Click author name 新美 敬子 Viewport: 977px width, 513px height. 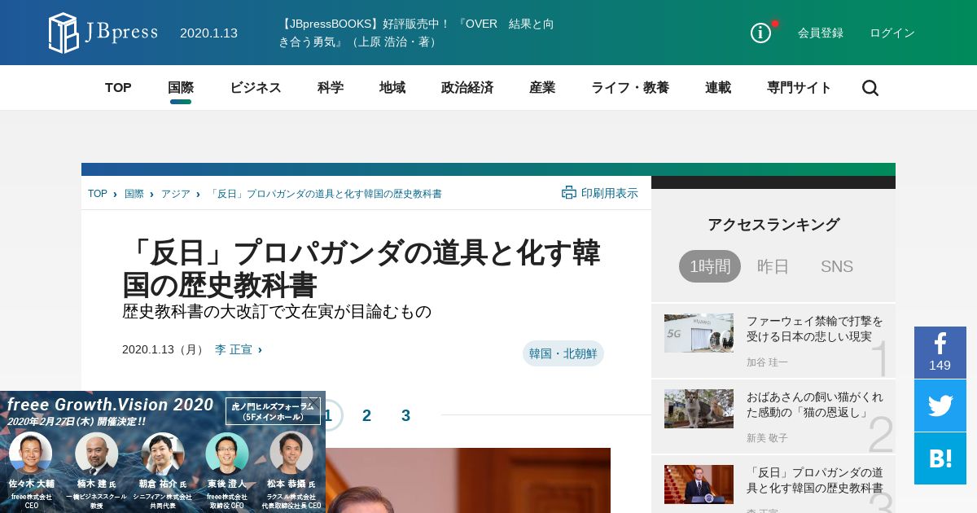click(767, 438)
